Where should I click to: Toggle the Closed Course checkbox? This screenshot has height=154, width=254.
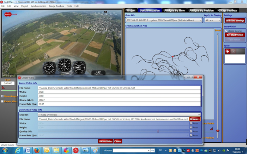click(x=226, y=31)
